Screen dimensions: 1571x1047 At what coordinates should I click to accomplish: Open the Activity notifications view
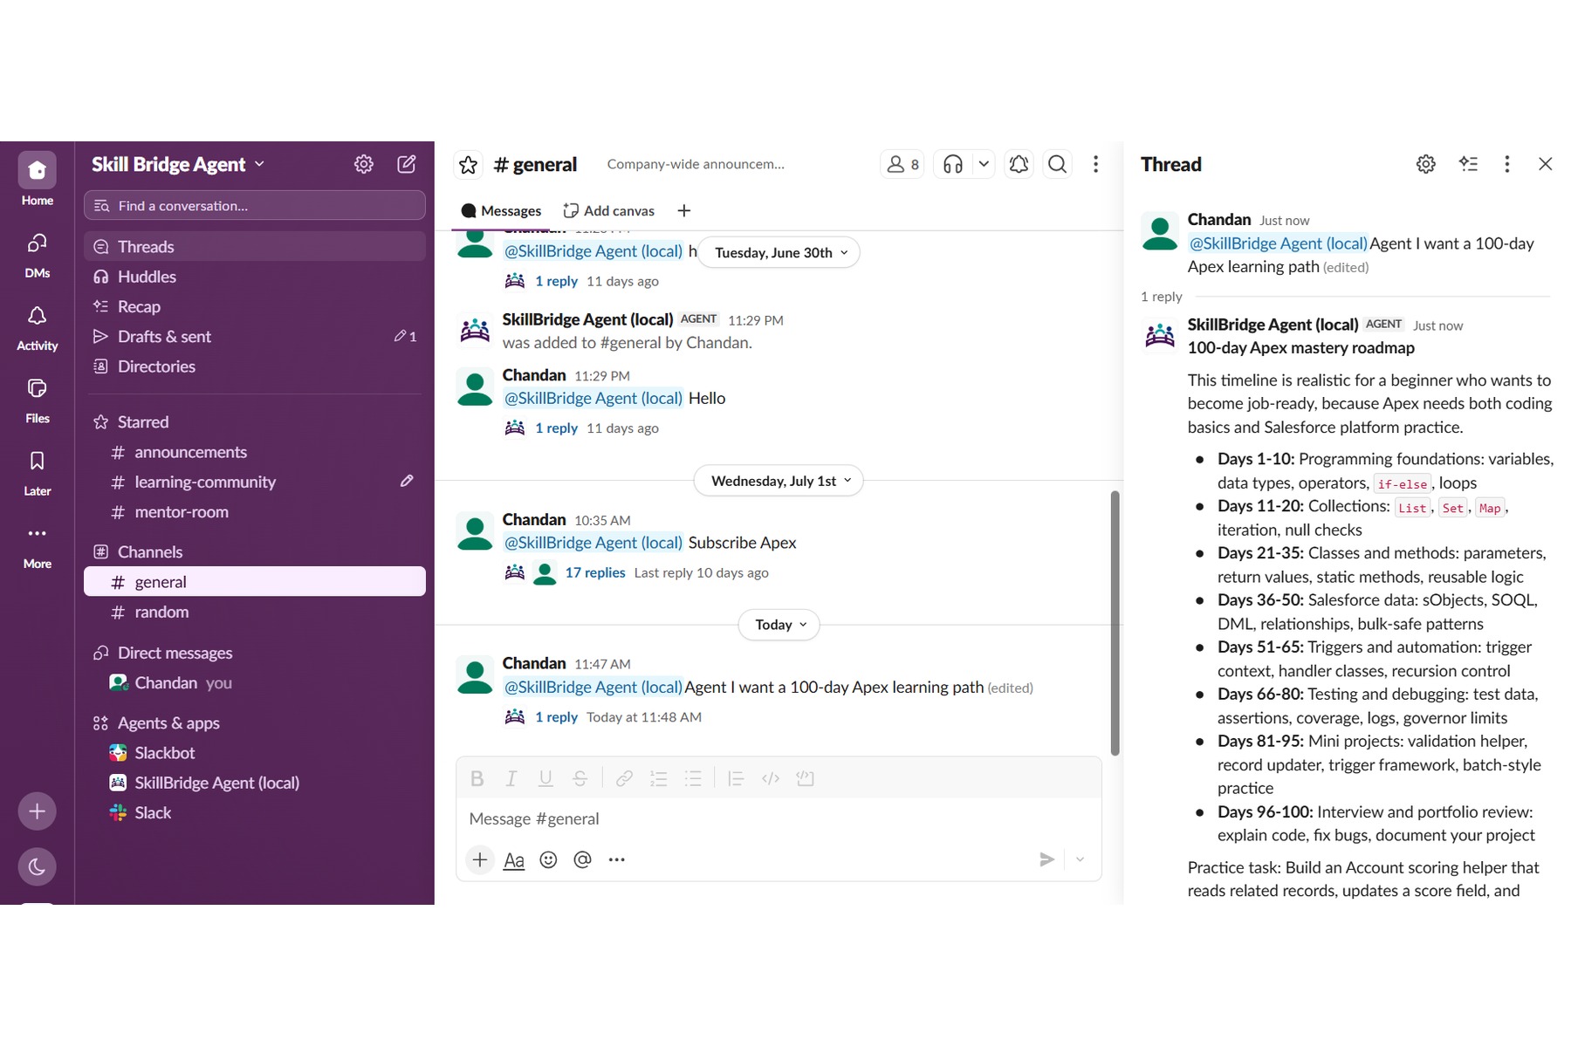click(x=37, y=326)
